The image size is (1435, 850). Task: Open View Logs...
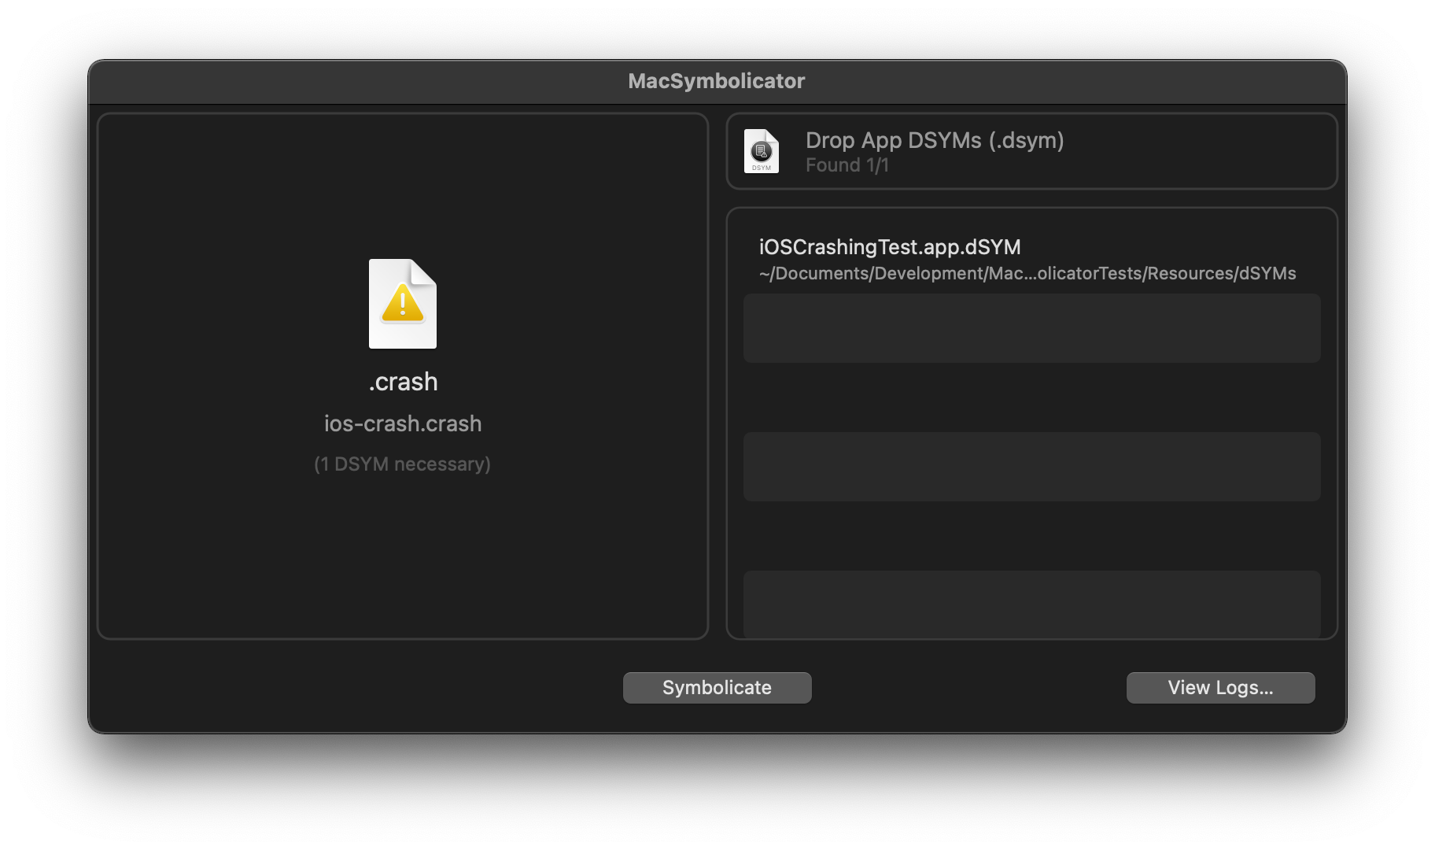click(x=1220, y=687)
